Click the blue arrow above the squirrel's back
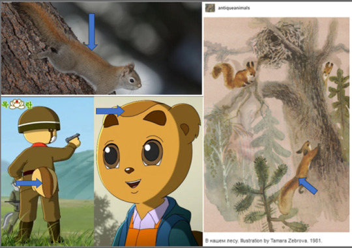 92,32
